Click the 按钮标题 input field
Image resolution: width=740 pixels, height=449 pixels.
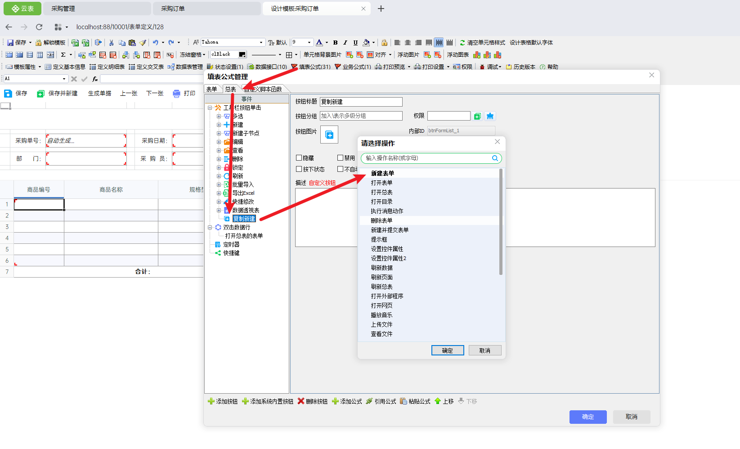point(361,102)
